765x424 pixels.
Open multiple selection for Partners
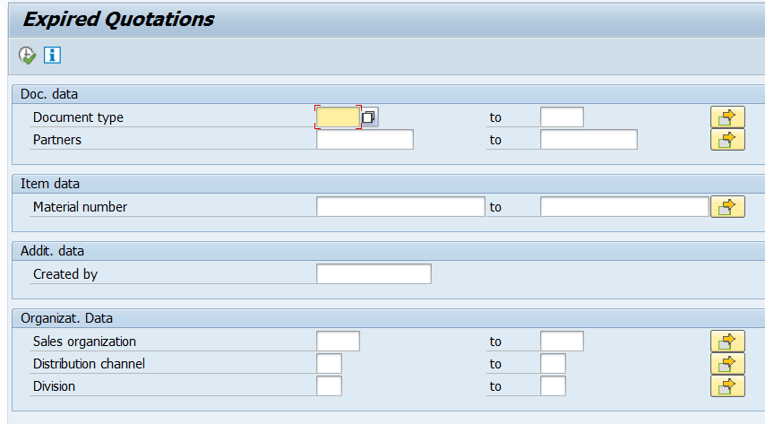pyautogui.click(x=727, y=140)
